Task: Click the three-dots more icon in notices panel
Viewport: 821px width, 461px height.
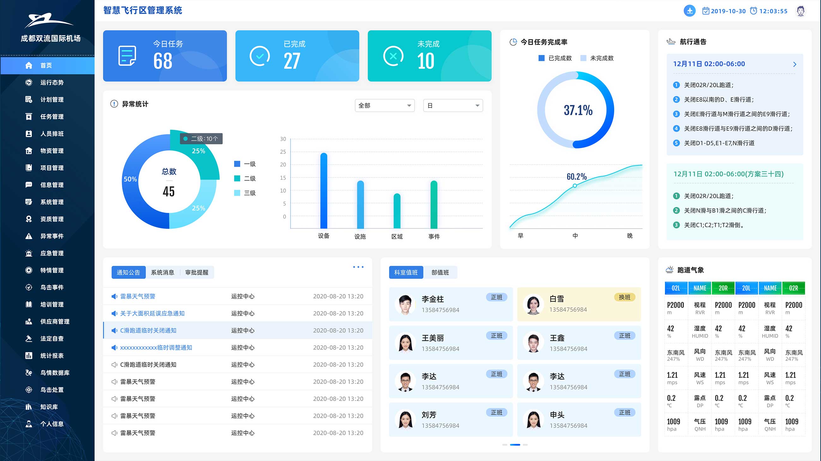Action: pyautogui.click(x=358, y=267)
